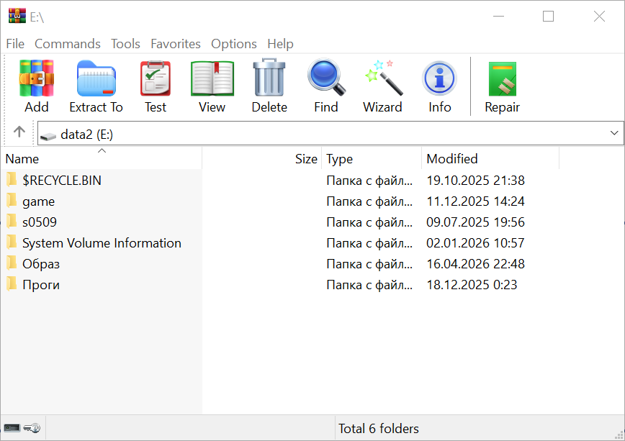This screenshot has height=441, width=625.
Task: Click the type cell of Проги row
Action: click(369, 285)
